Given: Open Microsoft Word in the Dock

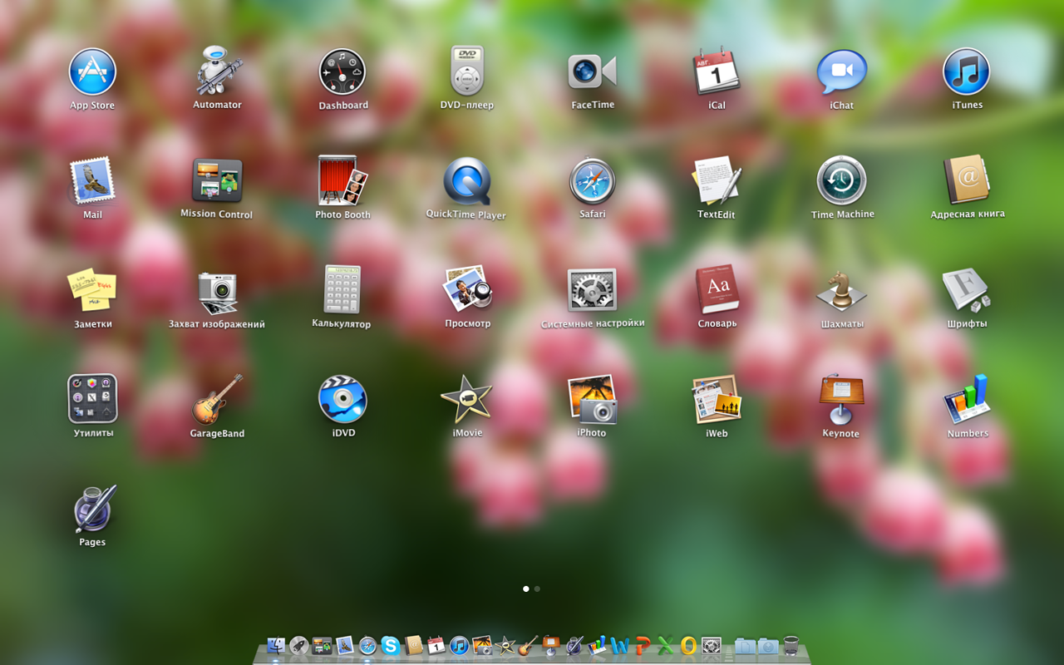Looking at the screenshot, I should [619, 646].
